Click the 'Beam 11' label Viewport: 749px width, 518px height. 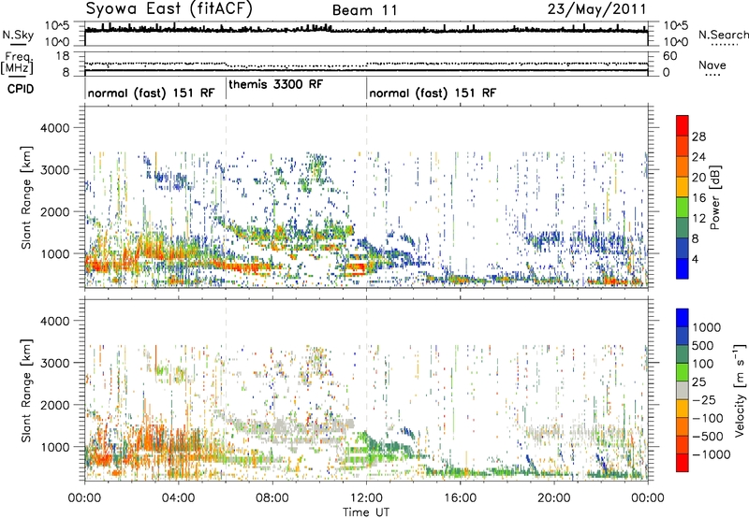pos(364,10)
